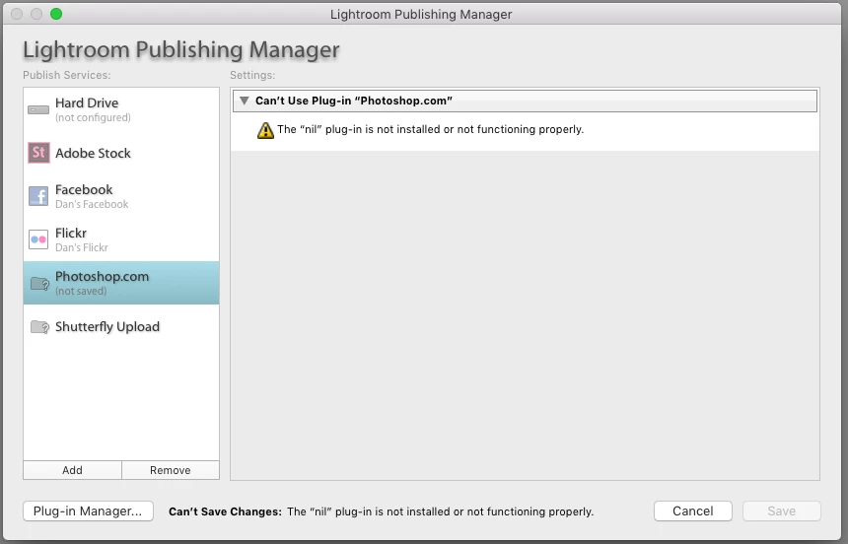Viewport: 848px width, 544px height.
Task: Click the (not configured) subtitle
Action: click(x=93, y=117)
